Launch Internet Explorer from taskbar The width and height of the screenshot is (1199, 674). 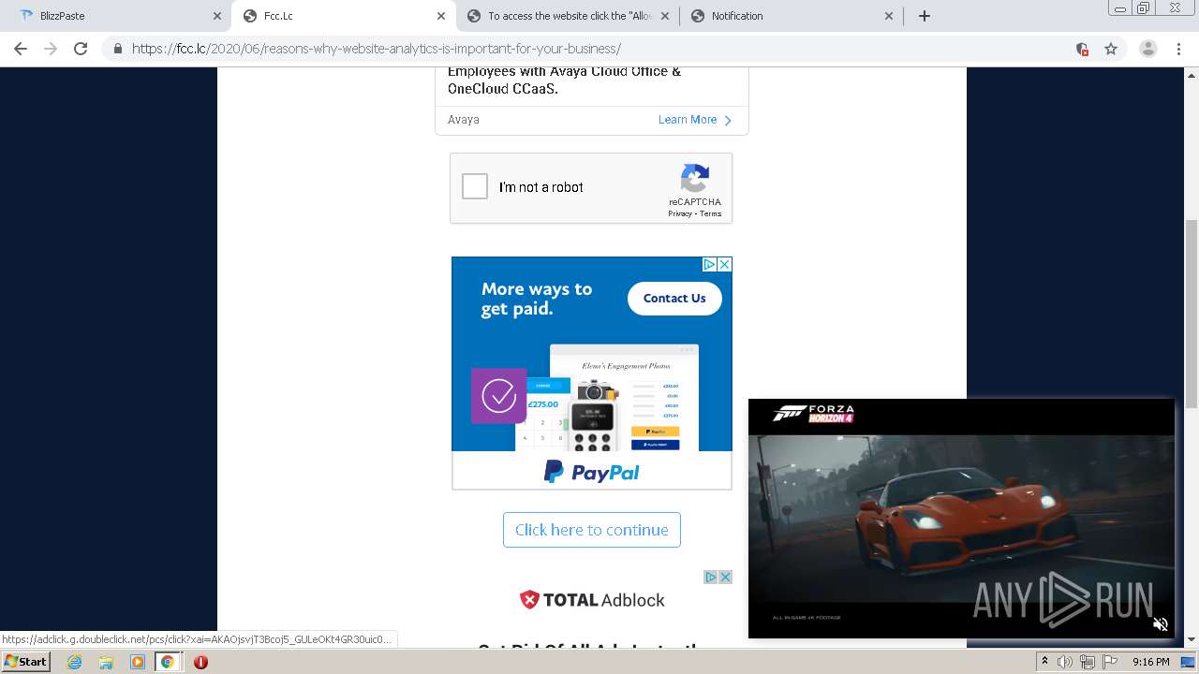click(75, 662)
